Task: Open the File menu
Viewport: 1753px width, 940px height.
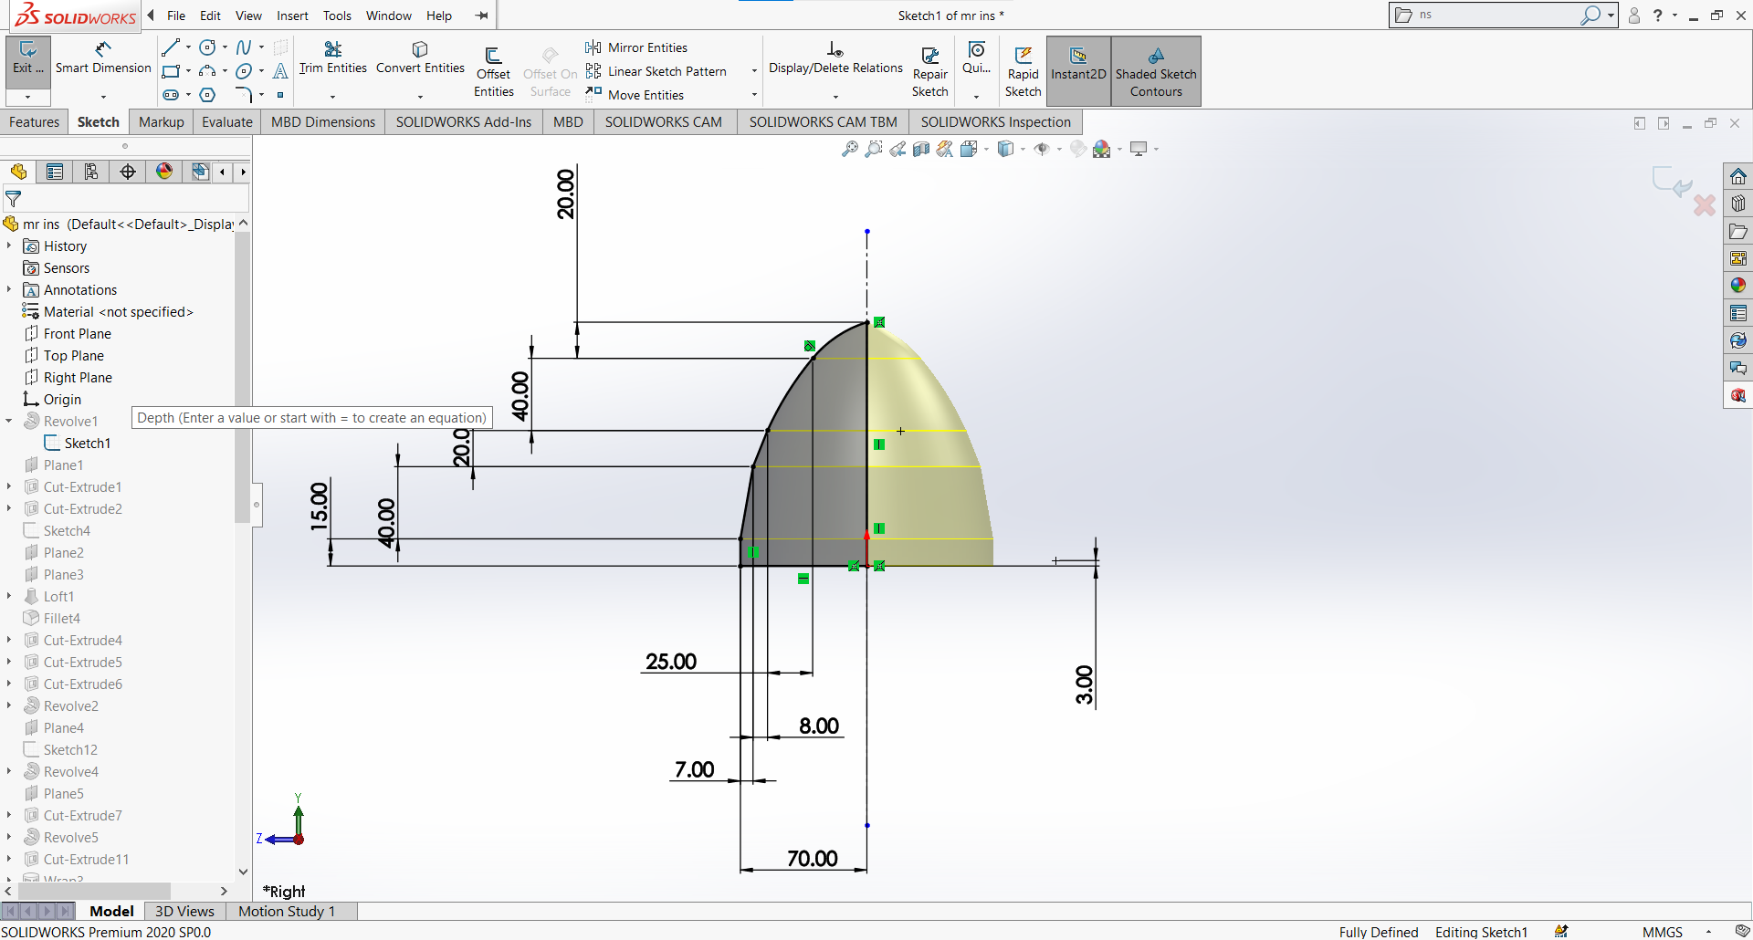Action: point(176,16)
